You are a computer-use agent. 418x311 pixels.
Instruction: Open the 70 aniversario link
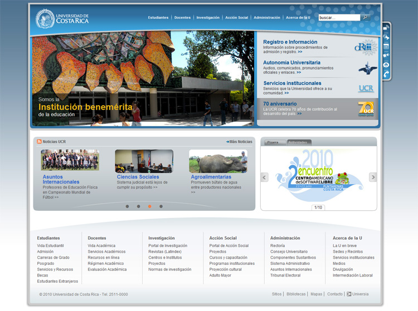(280, 103)
